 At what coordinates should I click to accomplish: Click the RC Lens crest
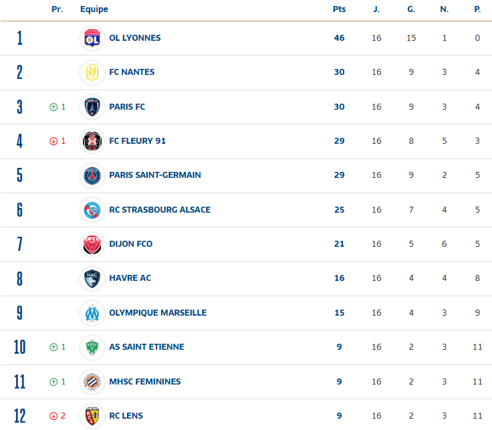(x=92, y=416)
